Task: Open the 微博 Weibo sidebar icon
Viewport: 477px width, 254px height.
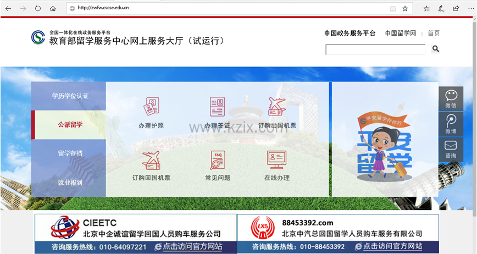Action: 451,124
